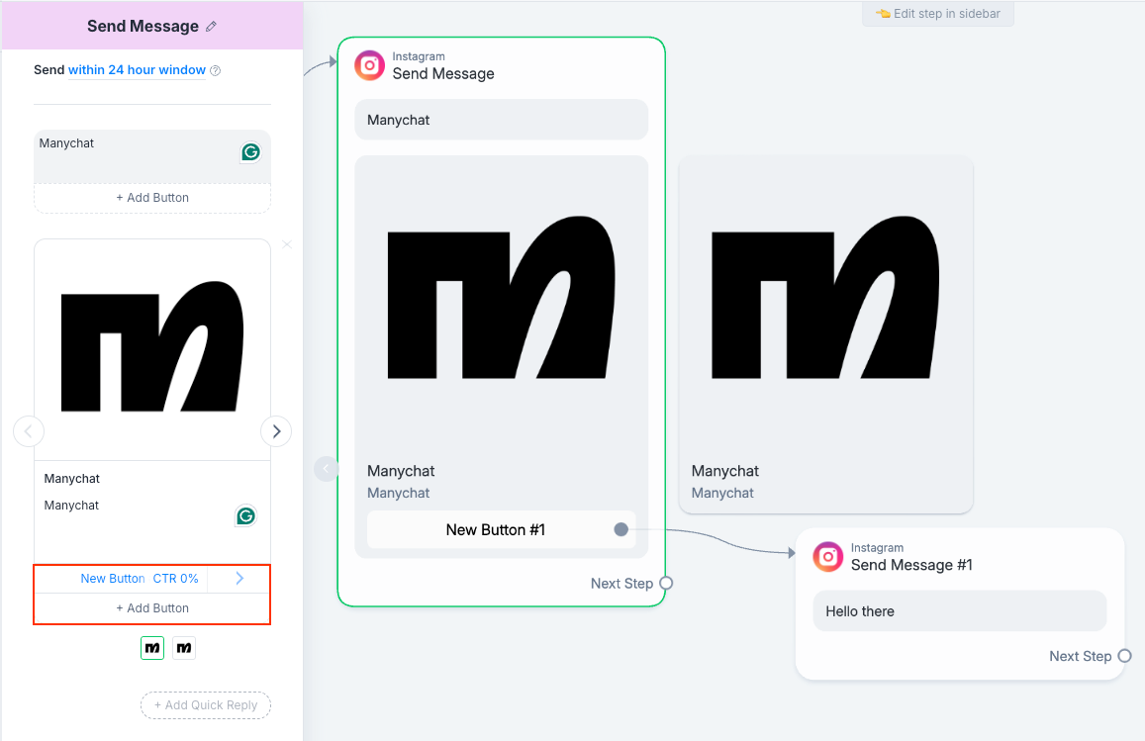1145x741 pixels.
Task: Open the within 24 hour window setting
Action: point(136,70)
